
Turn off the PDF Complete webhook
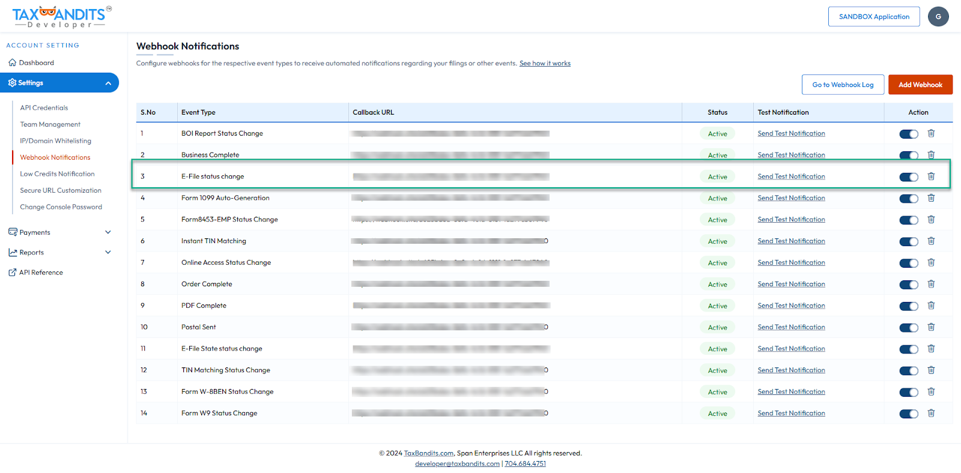click(909, 307)
